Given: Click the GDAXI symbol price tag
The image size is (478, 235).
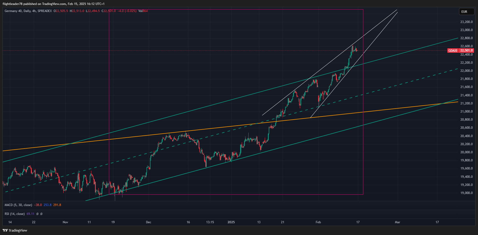Looking at the screenshot, I should [453, 50].
